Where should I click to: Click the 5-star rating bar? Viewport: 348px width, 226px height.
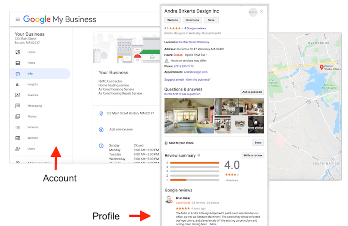pos(195,163)
